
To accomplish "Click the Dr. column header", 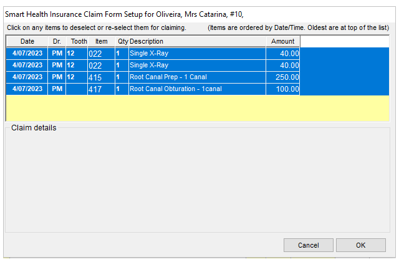I will click(57, 41).
